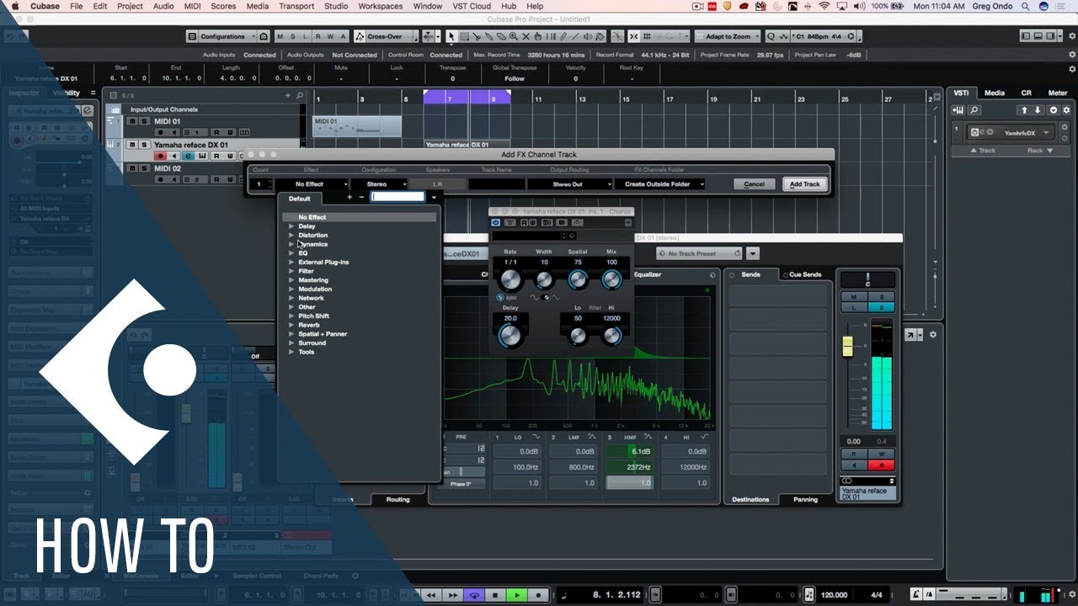Open the MIDI menu in menu bar
1078x606 pixels.
(x=192, y=6)
